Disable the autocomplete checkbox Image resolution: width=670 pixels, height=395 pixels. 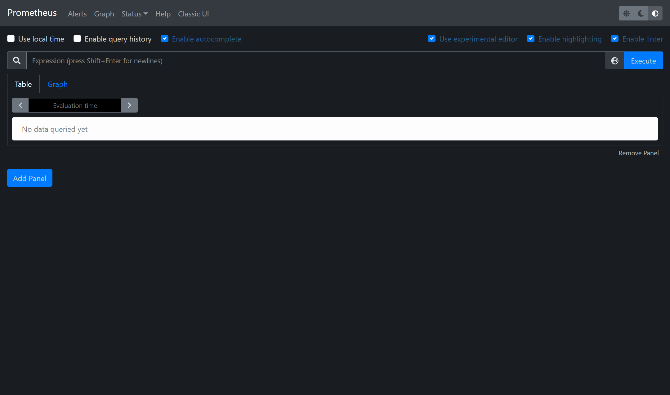[165, 38]
